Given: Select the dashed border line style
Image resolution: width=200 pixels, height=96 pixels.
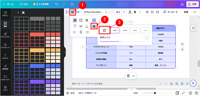Looking at the screenshot, I should click(x=125, y=30).
